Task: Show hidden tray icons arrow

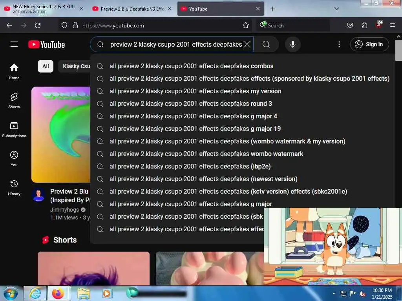Action: coord(334,294)
